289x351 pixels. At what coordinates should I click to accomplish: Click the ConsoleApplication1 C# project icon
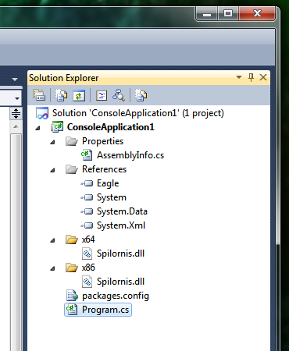coord(57,127)
